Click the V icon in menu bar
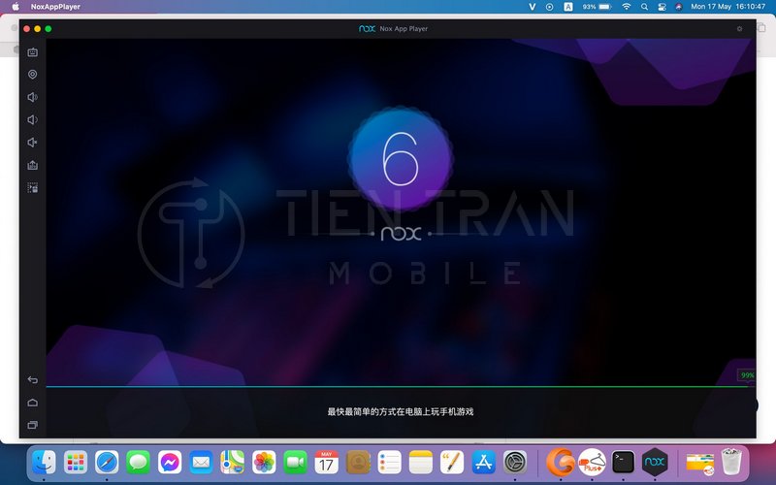Screen dimensions: 776x485 [x=533, y=7]
